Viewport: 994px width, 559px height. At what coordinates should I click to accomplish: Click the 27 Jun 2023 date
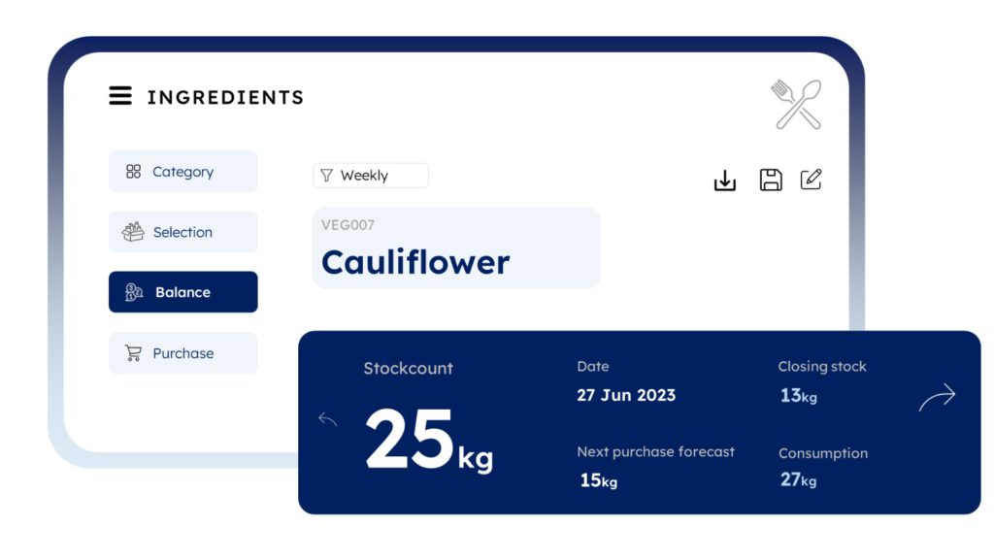pyautogui.click(x=626, y=395)
